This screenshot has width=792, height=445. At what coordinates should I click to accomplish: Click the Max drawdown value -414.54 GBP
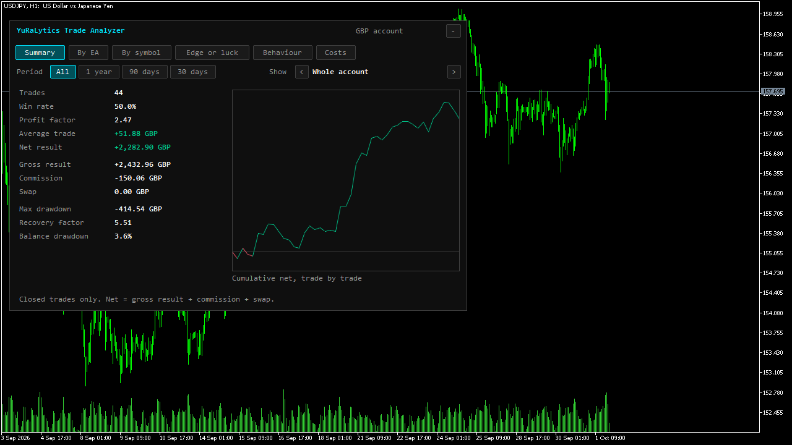click(138, 209)
